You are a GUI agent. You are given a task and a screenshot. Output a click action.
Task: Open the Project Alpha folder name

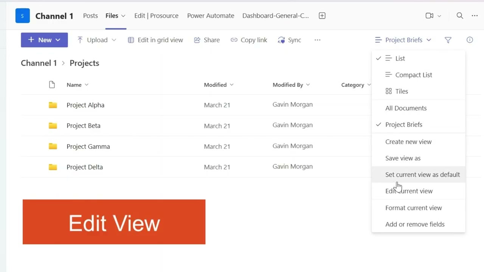85,105
